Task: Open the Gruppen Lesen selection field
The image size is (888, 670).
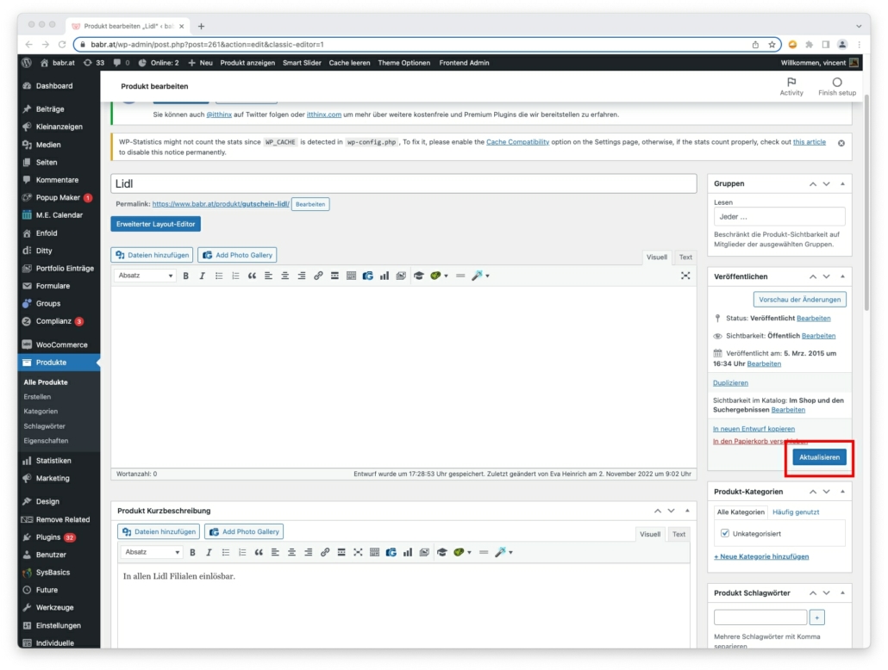Action: coord(779,217)
